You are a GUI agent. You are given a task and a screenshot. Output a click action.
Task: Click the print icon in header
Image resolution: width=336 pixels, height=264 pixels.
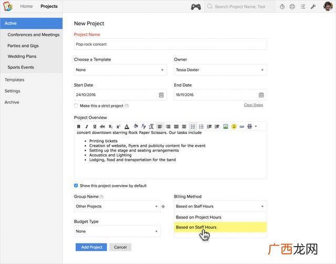292,7
